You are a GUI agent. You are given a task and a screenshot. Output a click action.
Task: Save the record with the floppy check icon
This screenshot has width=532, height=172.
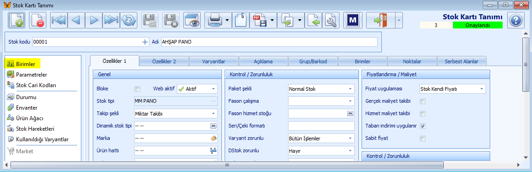click(149, 20)
